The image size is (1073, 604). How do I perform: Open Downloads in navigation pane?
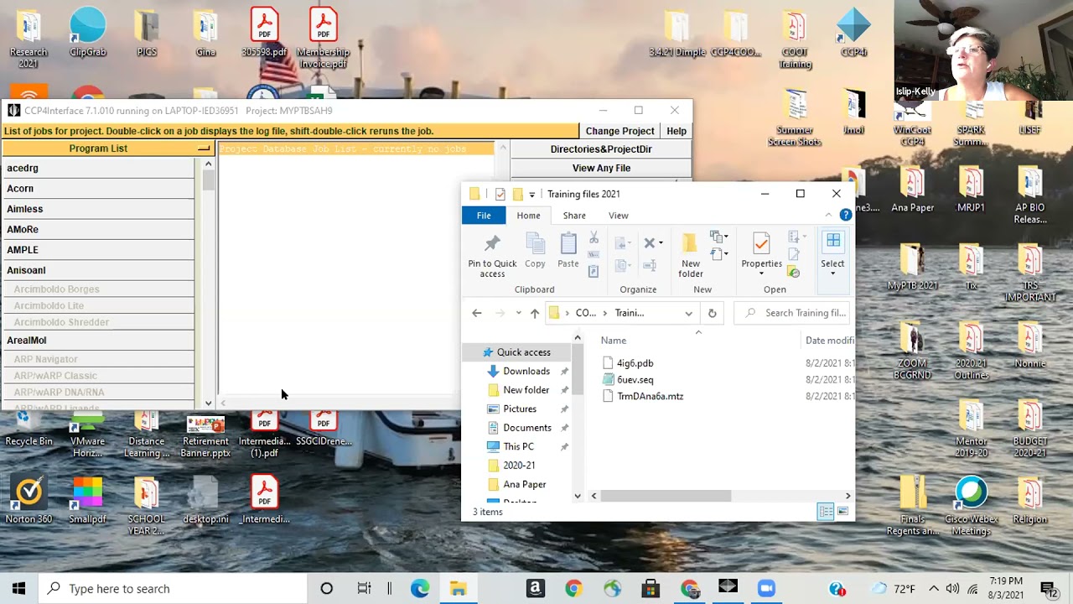(526, 372)
